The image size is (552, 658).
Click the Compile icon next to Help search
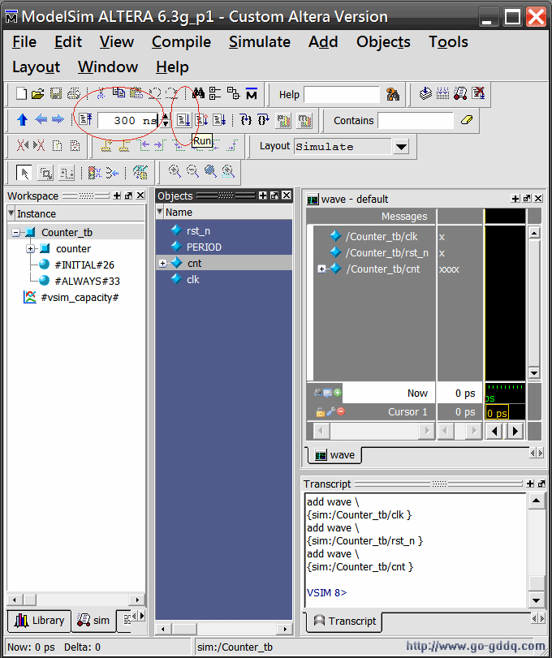pyautogui.click(x=426, y=94)
